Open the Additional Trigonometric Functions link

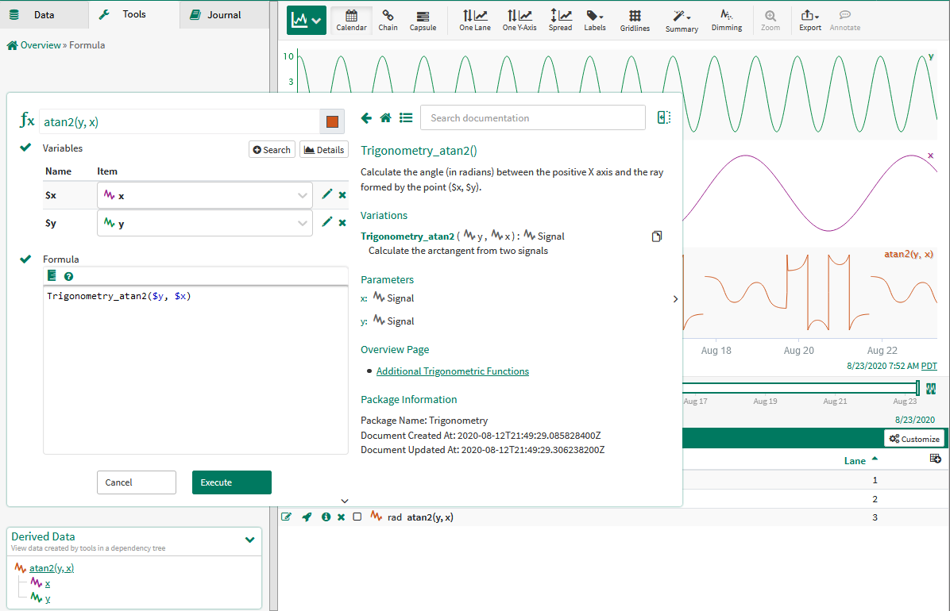(452, 371)
